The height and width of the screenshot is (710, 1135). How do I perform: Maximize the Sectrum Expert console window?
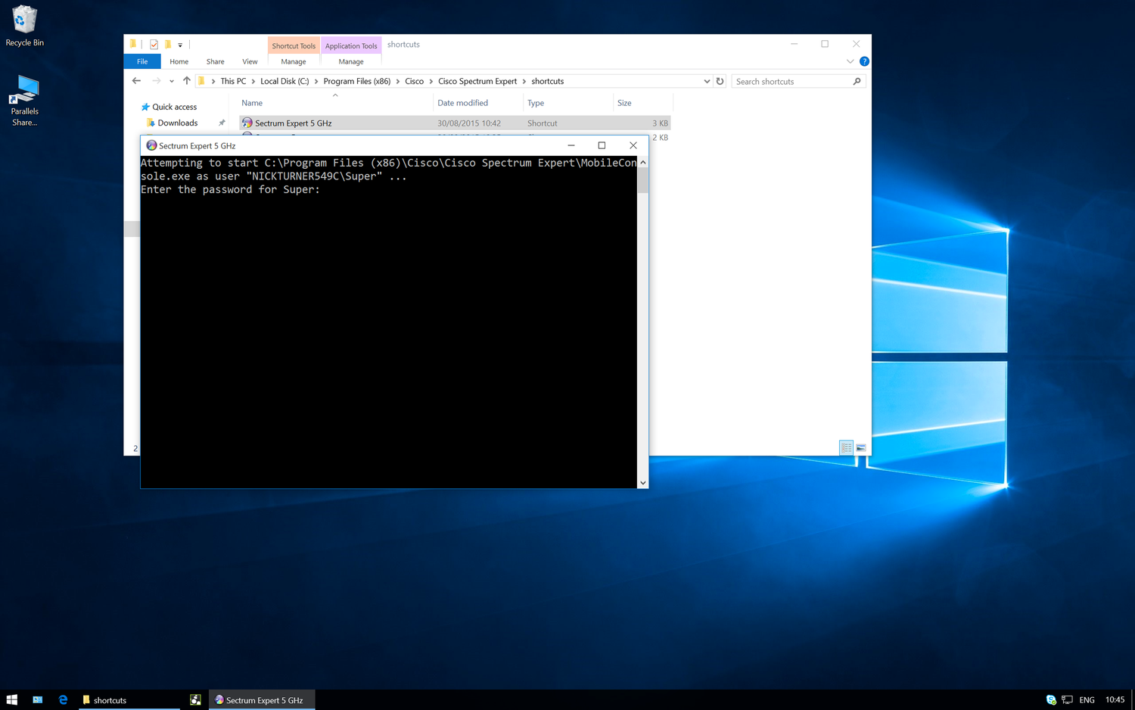coord(602,145)
